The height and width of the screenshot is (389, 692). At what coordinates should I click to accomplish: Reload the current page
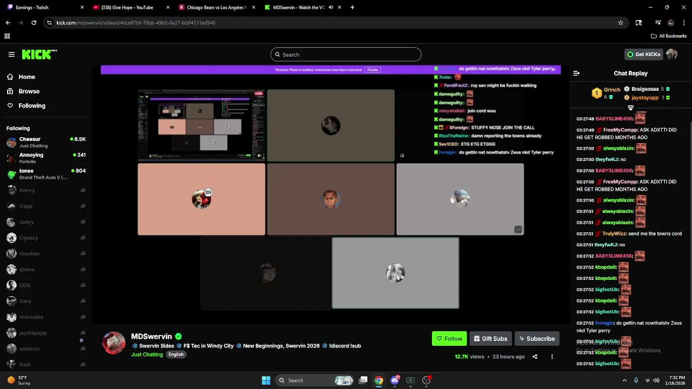pos(34,23)
